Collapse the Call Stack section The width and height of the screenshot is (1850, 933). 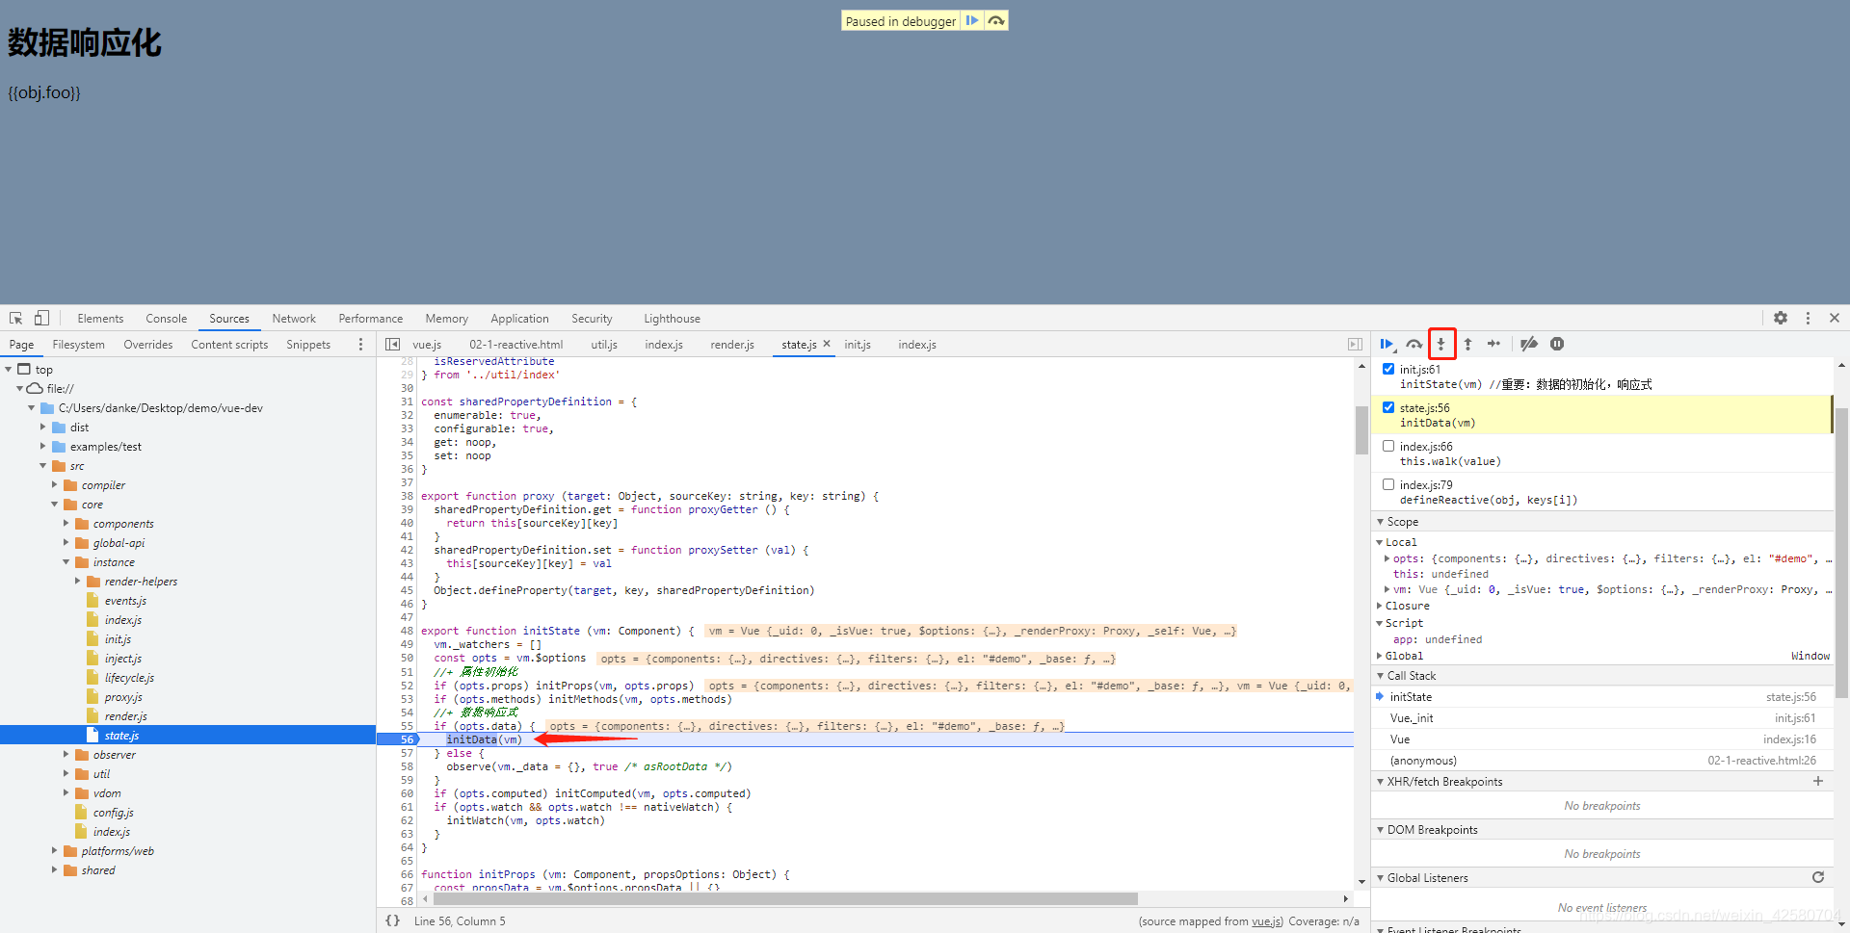point(1380,676)
